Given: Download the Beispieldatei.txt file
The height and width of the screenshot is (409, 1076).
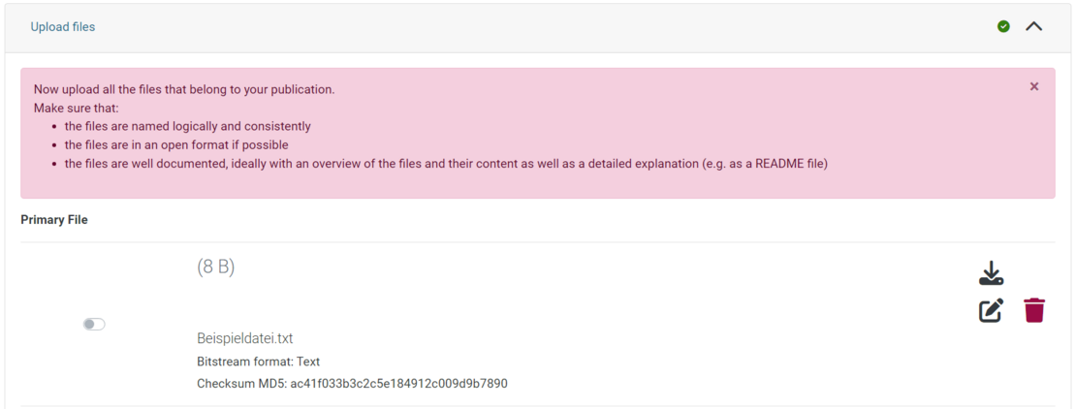Looking at the screenshot, I should pyautogui.click(x=991, y=273).
